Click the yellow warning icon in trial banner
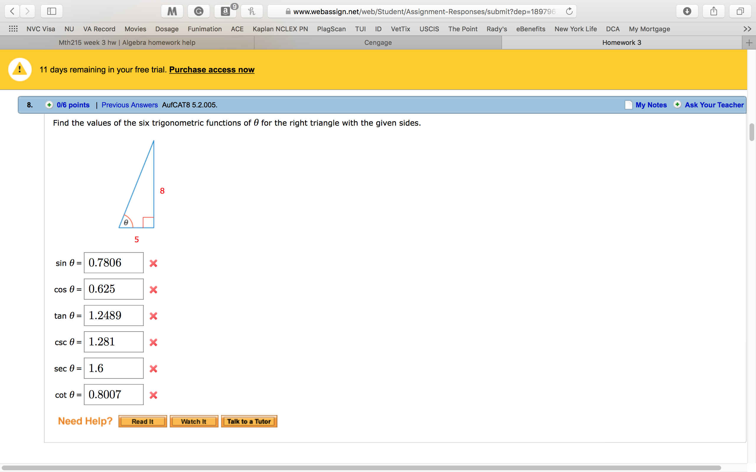The image size is (756, 472). click(20, 69)
